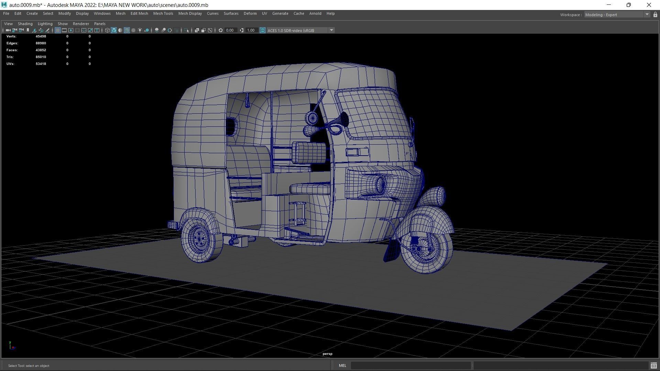
Task: Click Screen Space Ambient Occlusion icon
Action: click(157, 30)
